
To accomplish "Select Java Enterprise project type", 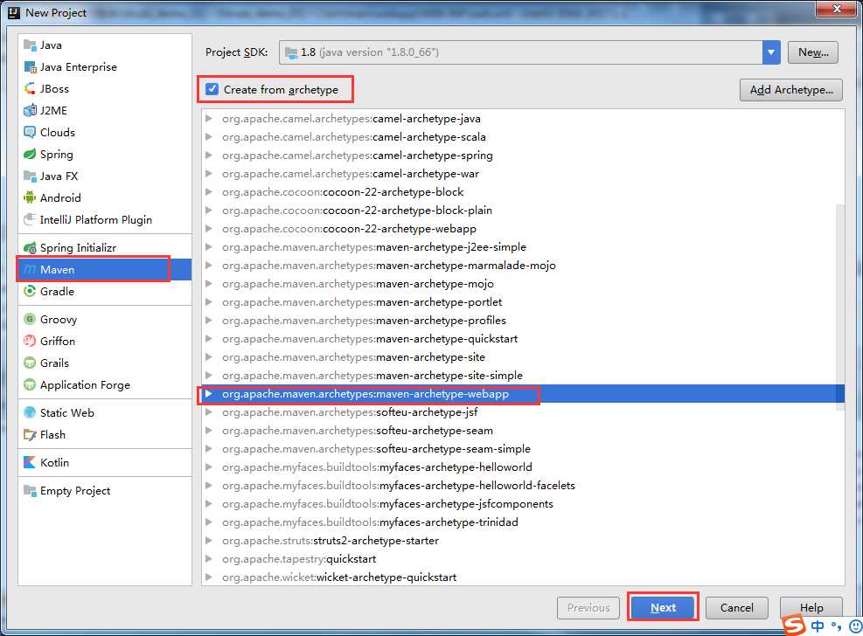I will click(x=105, y=67).
